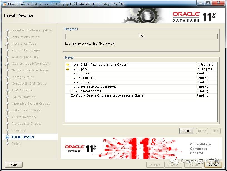Select the Cluster Node Information step
This screenshot has height=171, width=227.
(31, 64)
